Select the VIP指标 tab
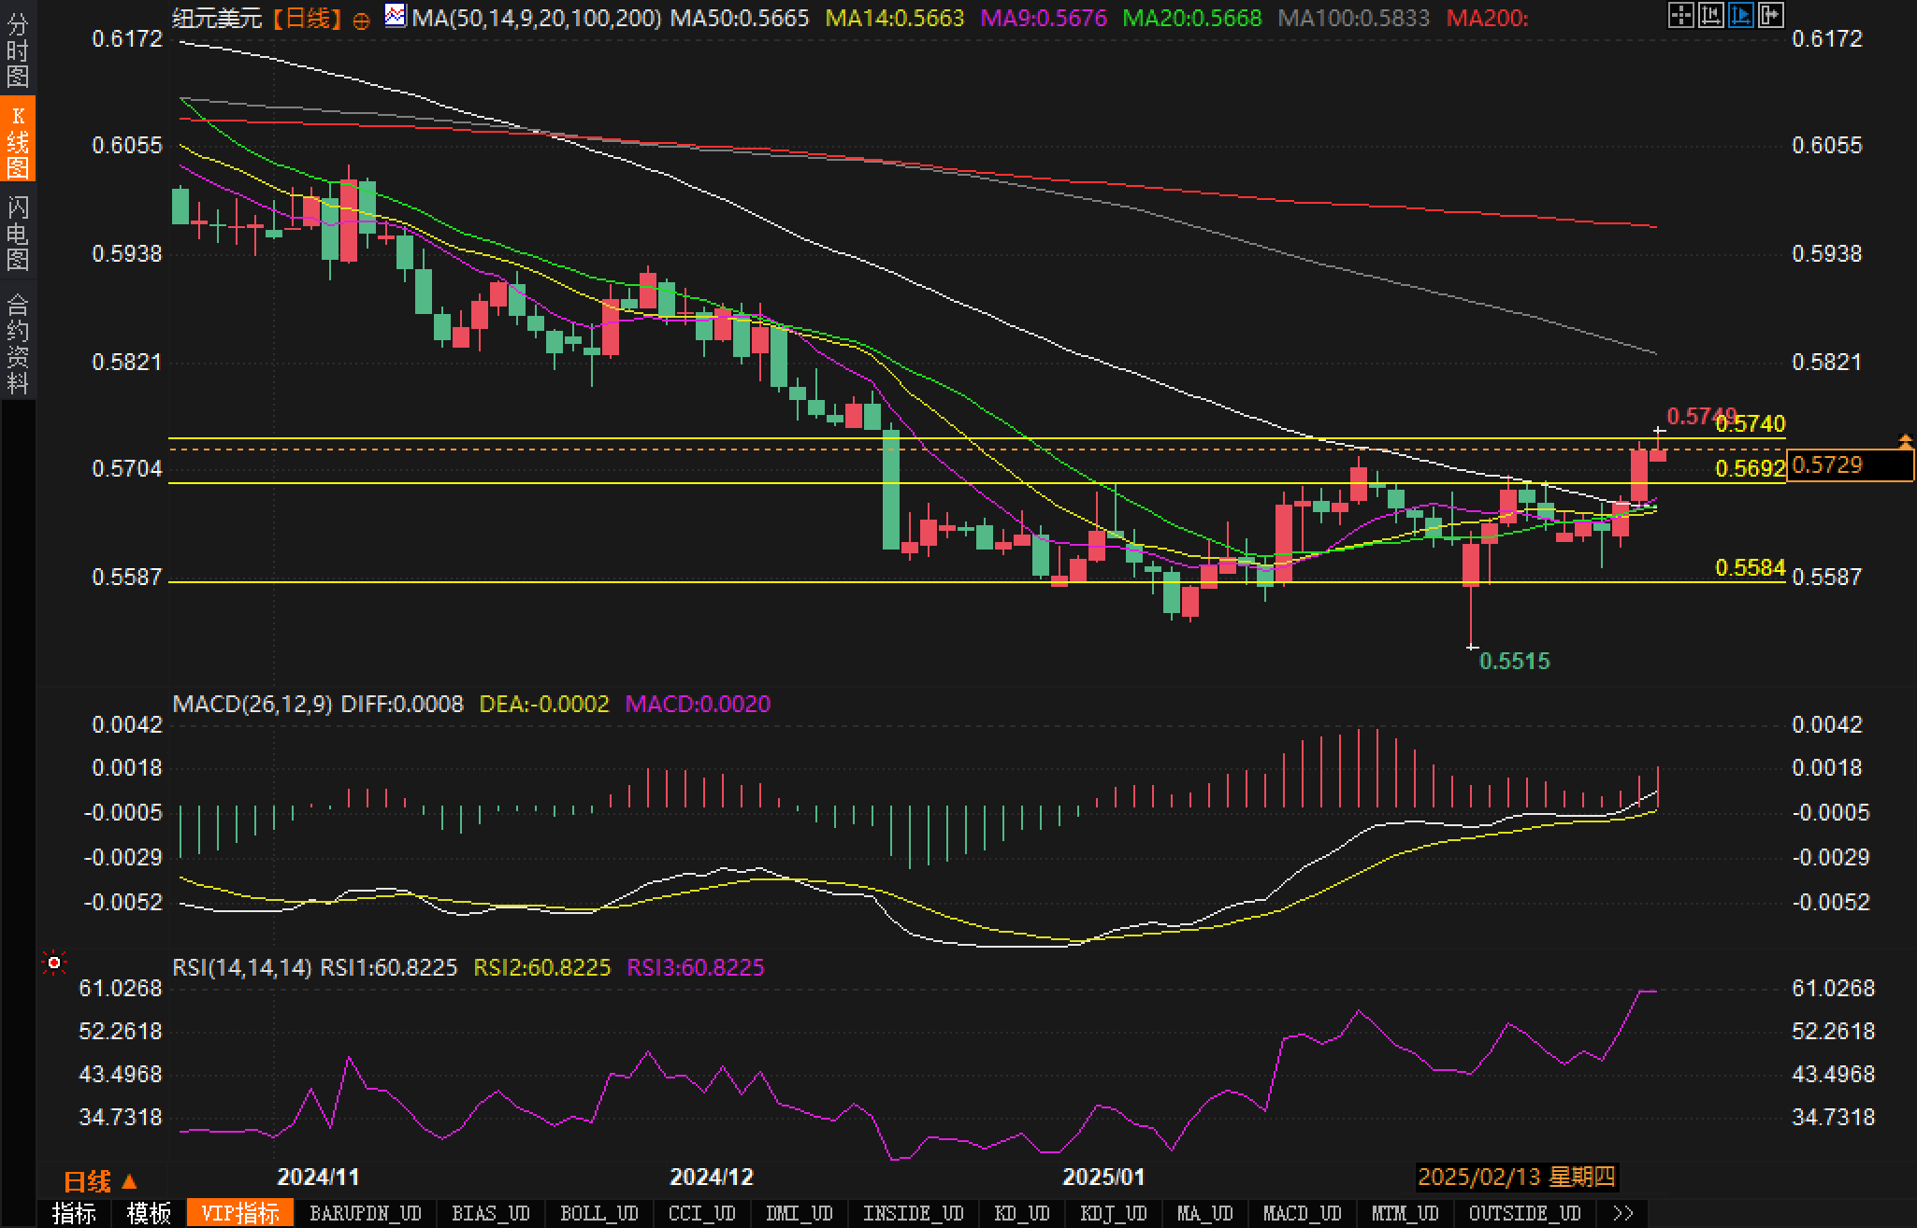 240,1213
